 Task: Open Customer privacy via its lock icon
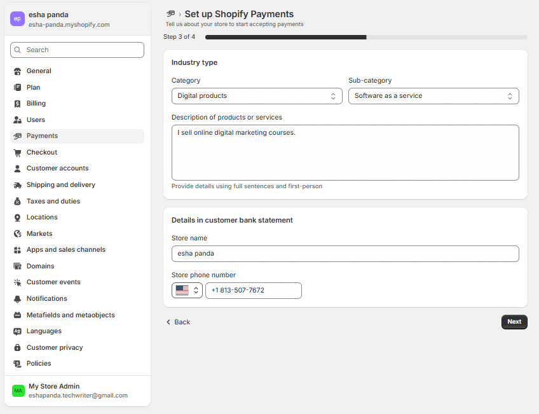click(x=17, y=347)
